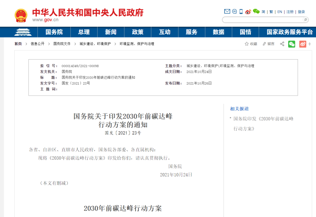
Task: Go to 首页 breadcrumb
Action: pos(18,44)
